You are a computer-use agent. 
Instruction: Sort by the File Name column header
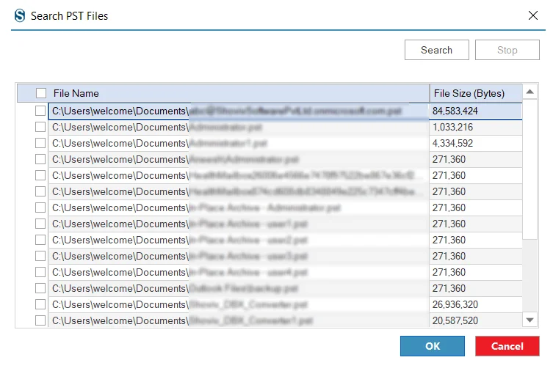coord(223,93)
